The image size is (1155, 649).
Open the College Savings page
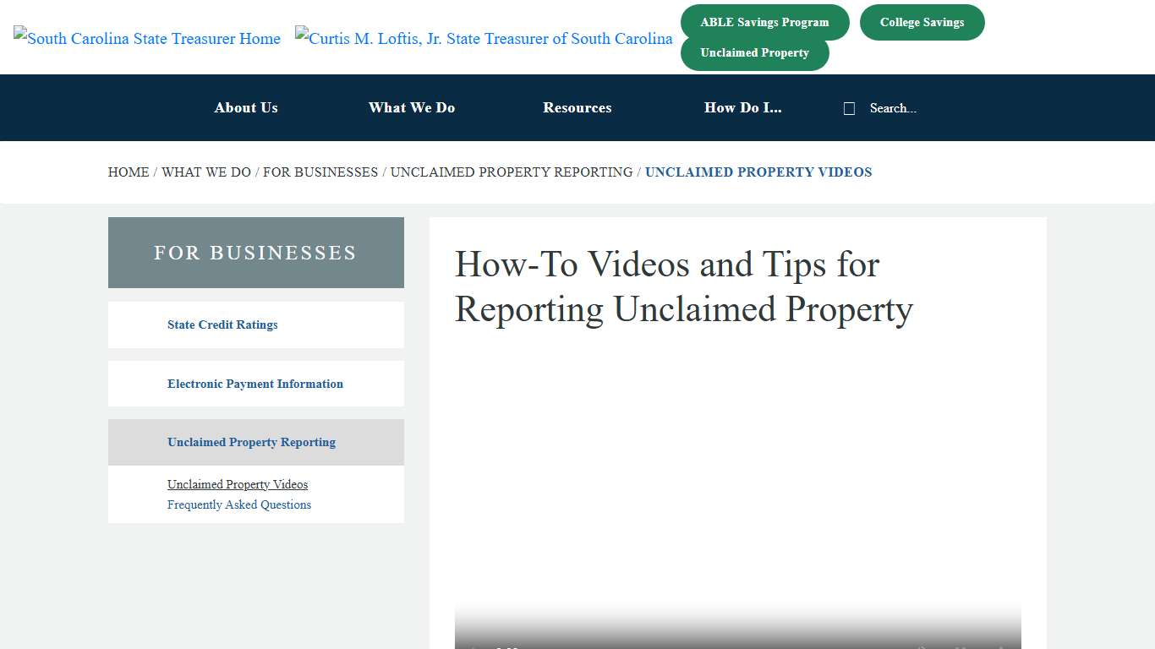[922, 22]
